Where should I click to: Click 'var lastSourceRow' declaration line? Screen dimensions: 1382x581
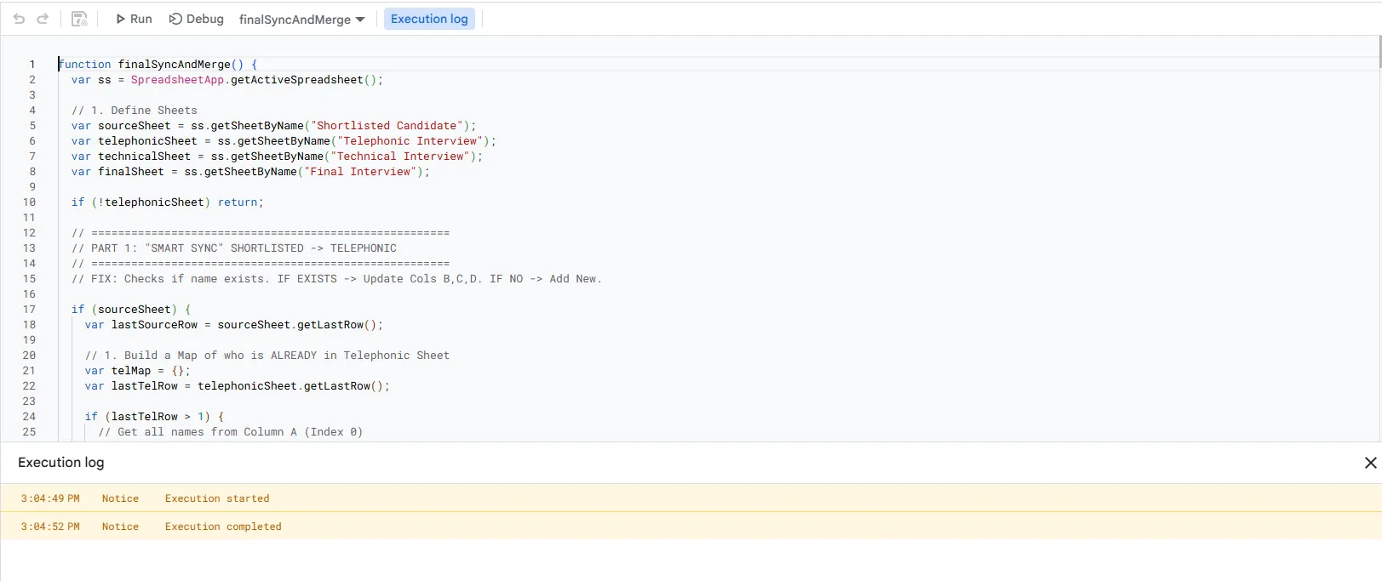coord(234,325)
